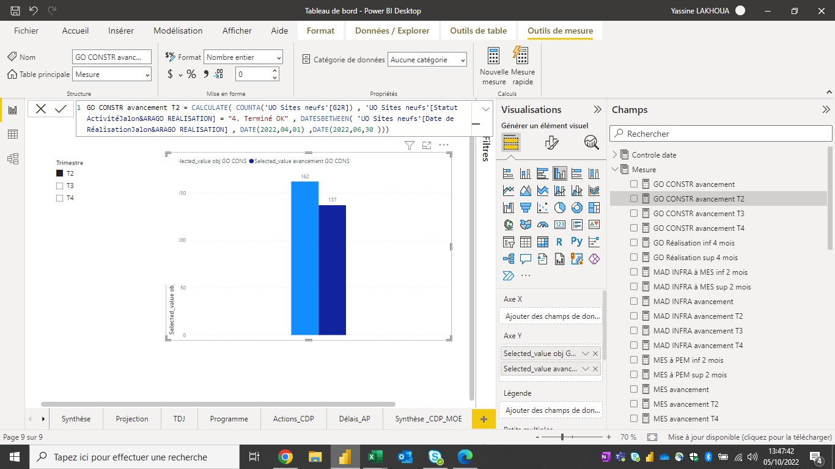Open the Format dropdown (Nombre entier)
Viewport: 835px width, 469px height.
(243, 57)
